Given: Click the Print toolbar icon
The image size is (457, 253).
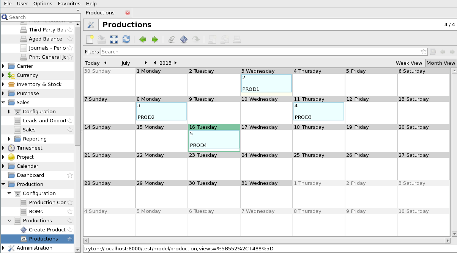Looking at the screenshot, I should 237,39.
